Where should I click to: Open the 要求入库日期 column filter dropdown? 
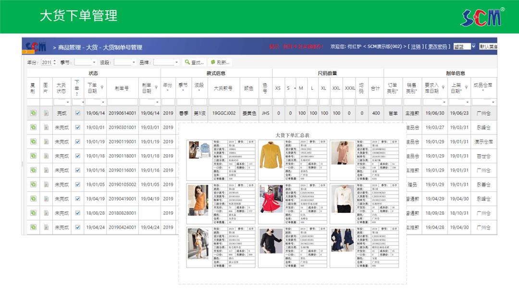(x=444, y=102)
